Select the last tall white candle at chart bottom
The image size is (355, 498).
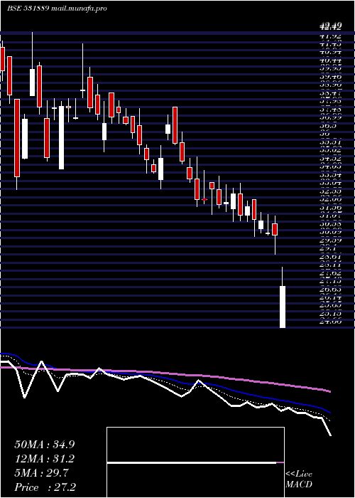click(283, 307)
